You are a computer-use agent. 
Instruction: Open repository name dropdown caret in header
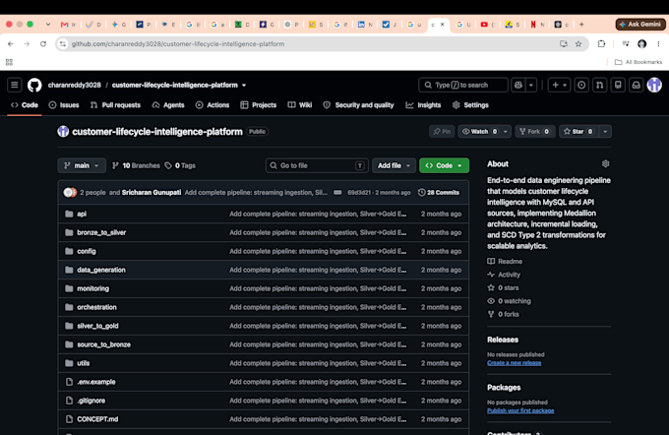click(x=244, y=85)
